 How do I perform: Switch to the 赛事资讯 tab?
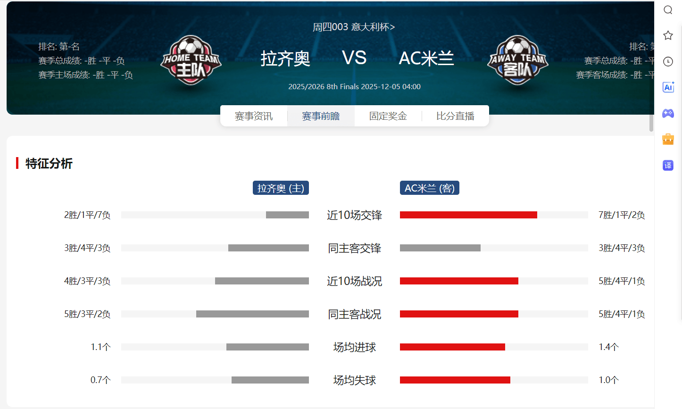point(254,116)
